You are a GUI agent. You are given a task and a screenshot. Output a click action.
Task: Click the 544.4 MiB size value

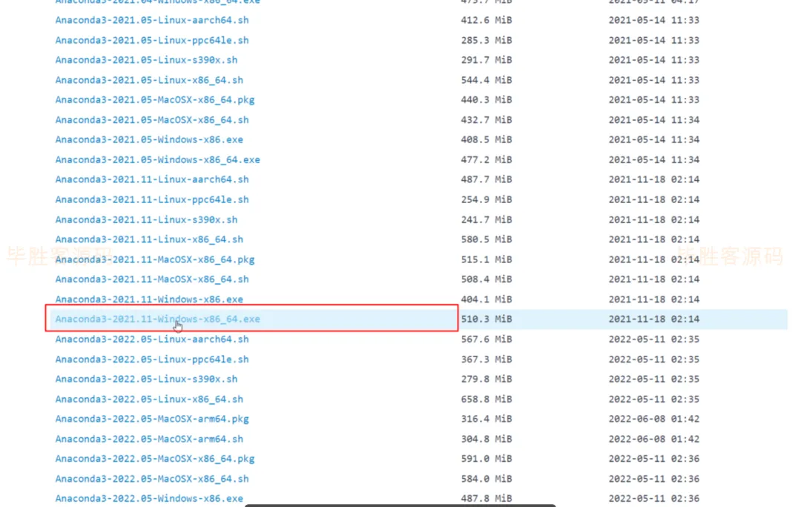487,80
